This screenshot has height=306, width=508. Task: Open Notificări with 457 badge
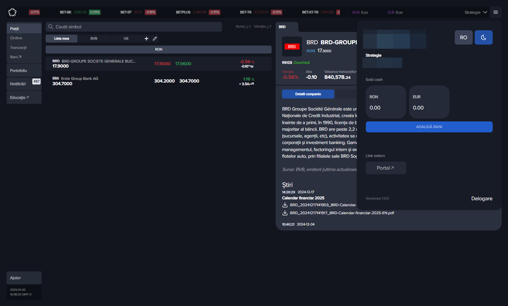(24, 84)
